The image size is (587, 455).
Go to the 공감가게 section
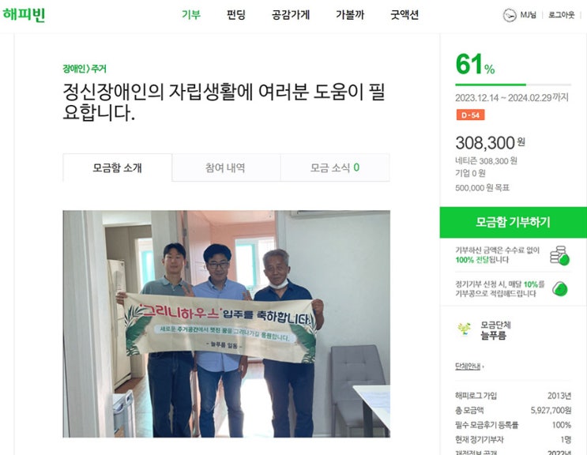click(x=291, y=14)
